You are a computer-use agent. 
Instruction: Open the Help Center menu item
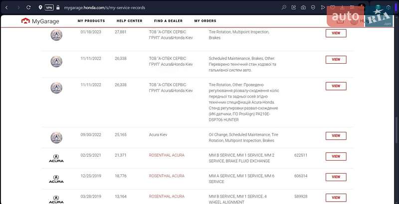point(129,21)
